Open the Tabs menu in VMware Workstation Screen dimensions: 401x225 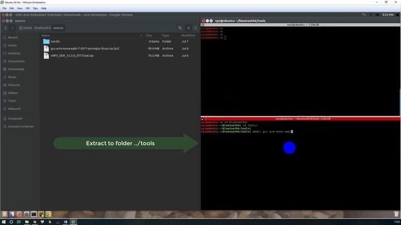[35, 8]
